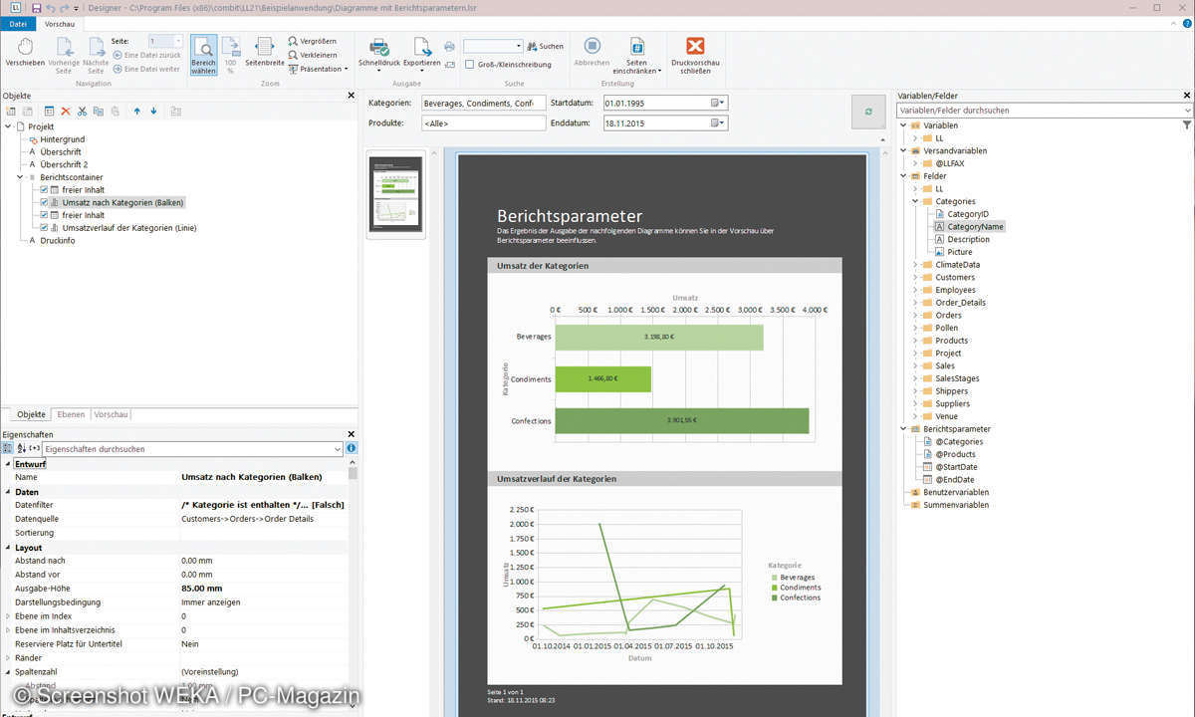Click Eine Datei weiter
Screen dimensions: 1195x717
[x=146, y=69]
